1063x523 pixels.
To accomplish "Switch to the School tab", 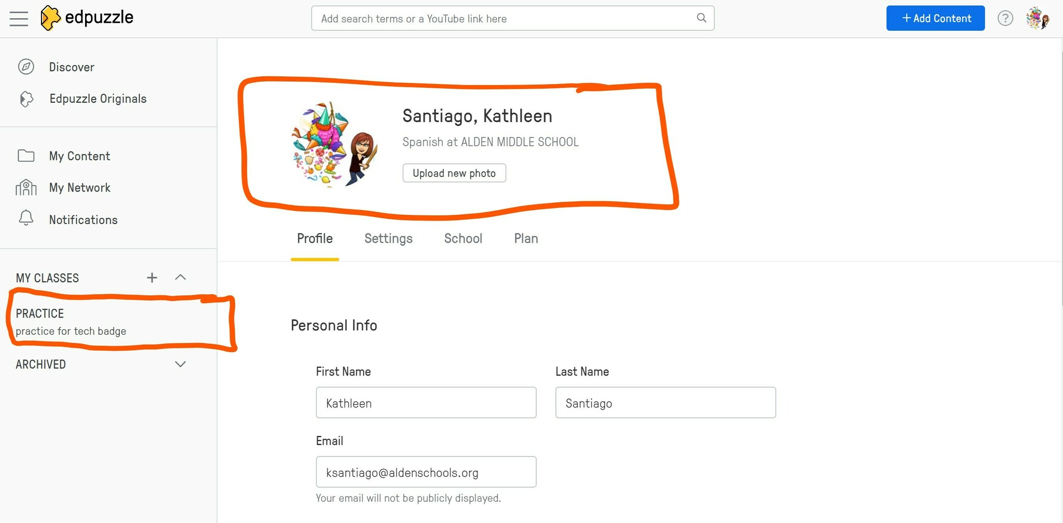I will pos(463,239).
